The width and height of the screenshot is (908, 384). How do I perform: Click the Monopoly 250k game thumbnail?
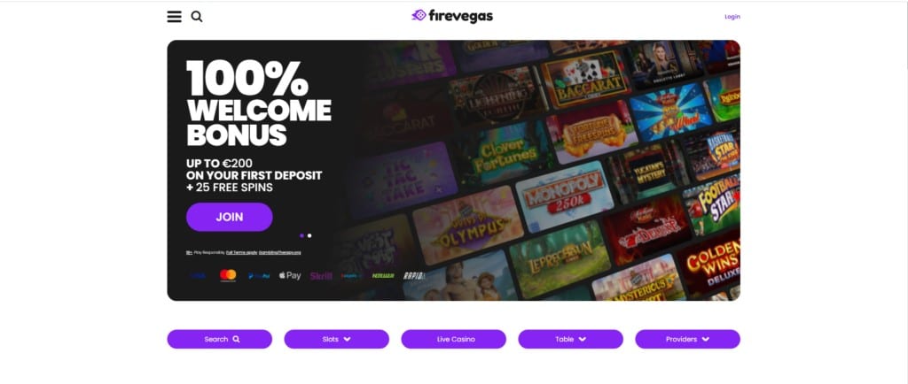[565, 197]
